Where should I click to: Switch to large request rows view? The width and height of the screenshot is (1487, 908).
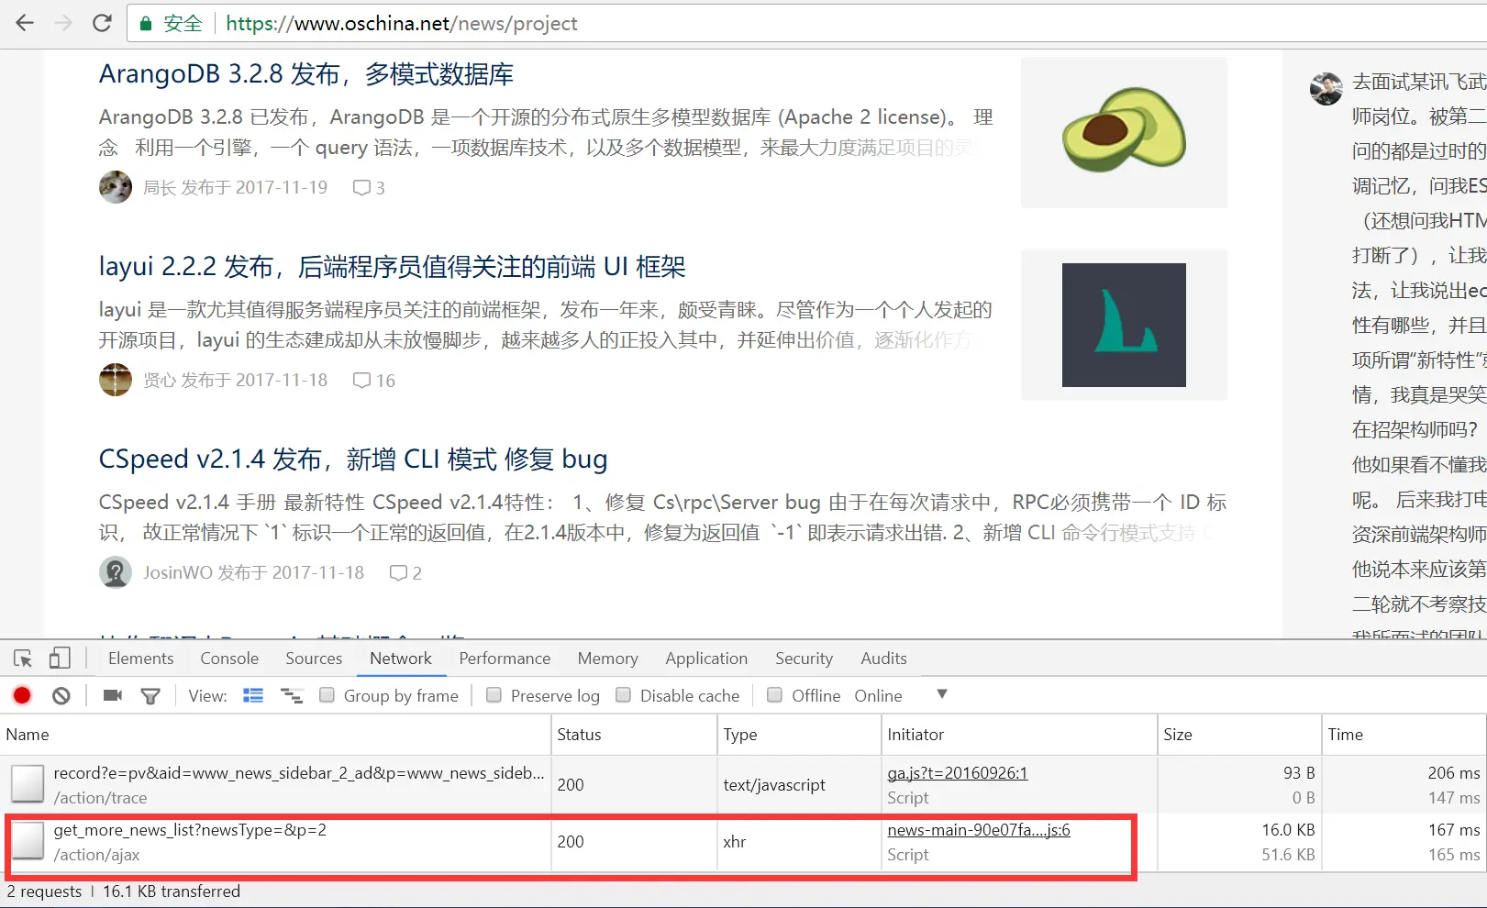click(253, 695)
